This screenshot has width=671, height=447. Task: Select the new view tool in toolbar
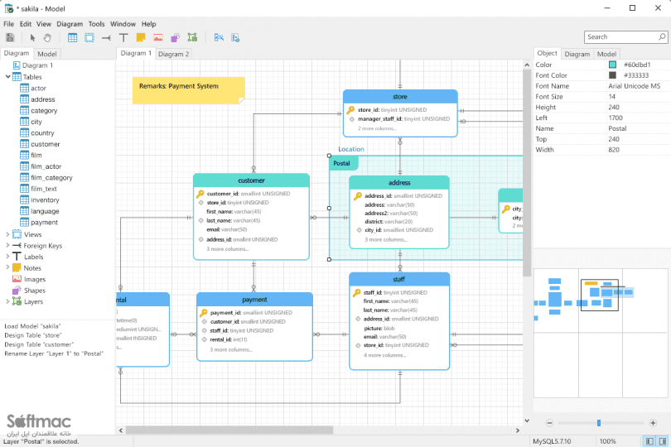point(89,37)
